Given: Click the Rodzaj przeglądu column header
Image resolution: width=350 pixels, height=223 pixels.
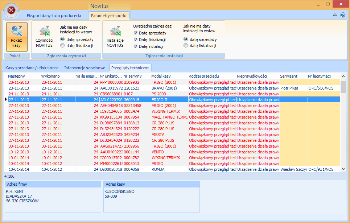Looking at the screenshot, I should tap(212, 76).
